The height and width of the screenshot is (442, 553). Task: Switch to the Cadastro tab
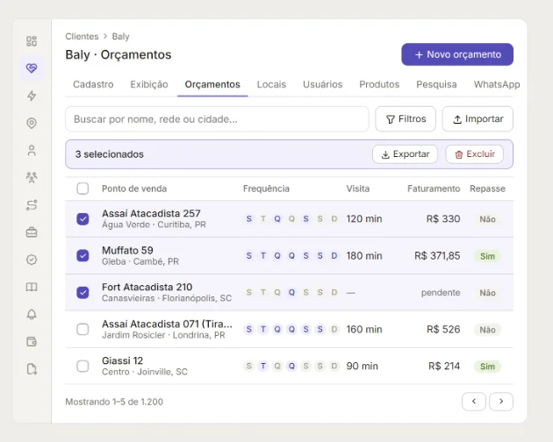coord(93,84)
